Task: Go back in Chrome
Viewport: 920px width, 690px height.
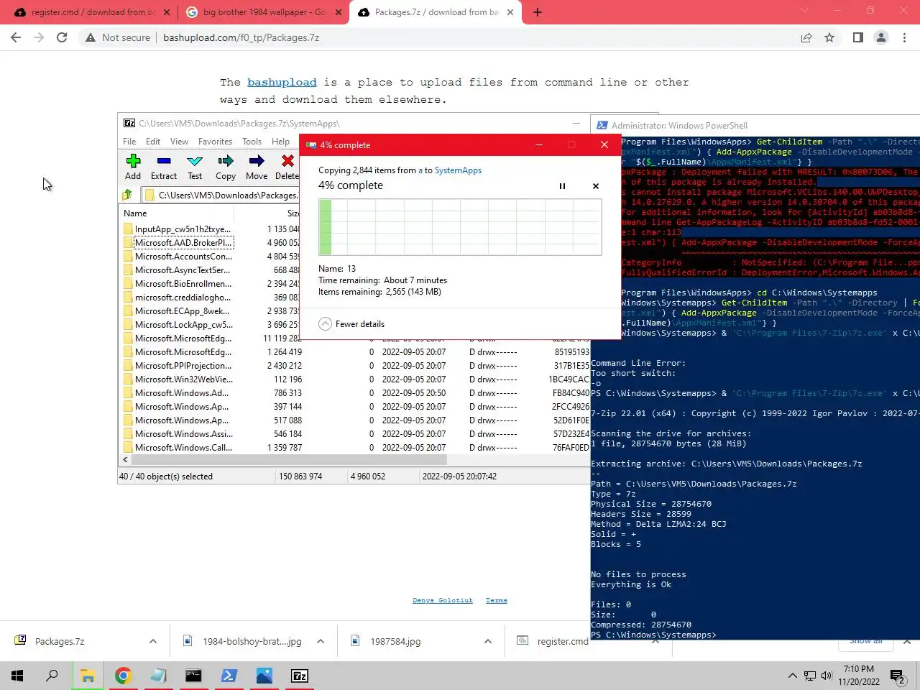Action: [16, 37]
